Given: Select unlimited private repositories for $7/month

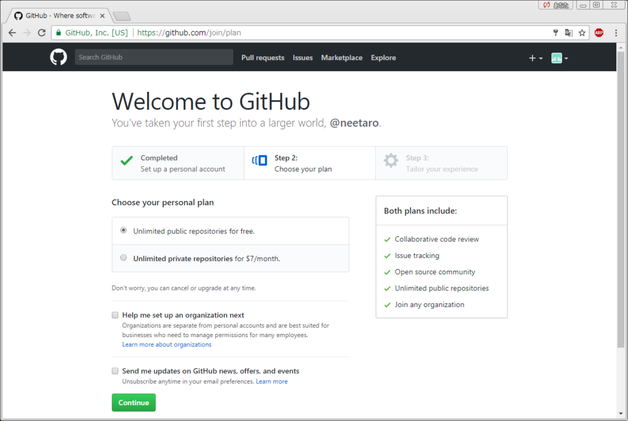Looking at the screenshot, I should pyautogui.click(x=123, y=258).
